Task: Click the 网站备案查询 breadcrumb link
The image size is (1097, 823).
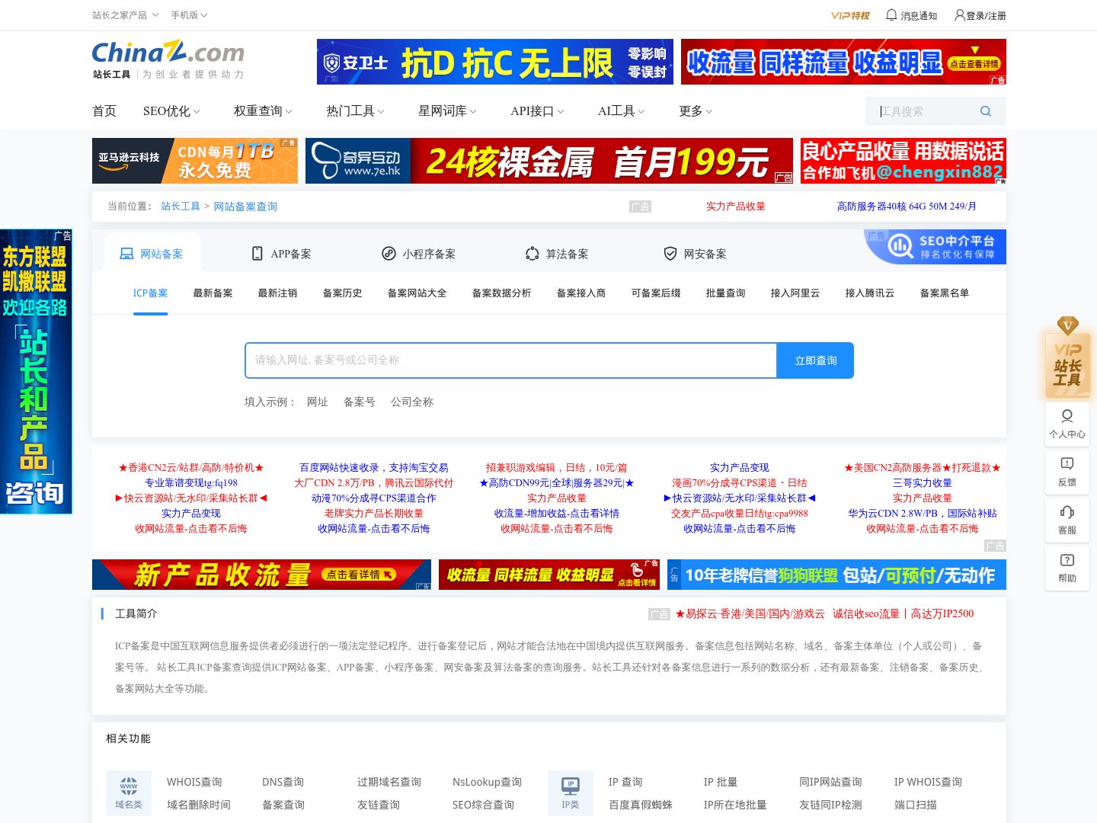Action: [245, 207]
